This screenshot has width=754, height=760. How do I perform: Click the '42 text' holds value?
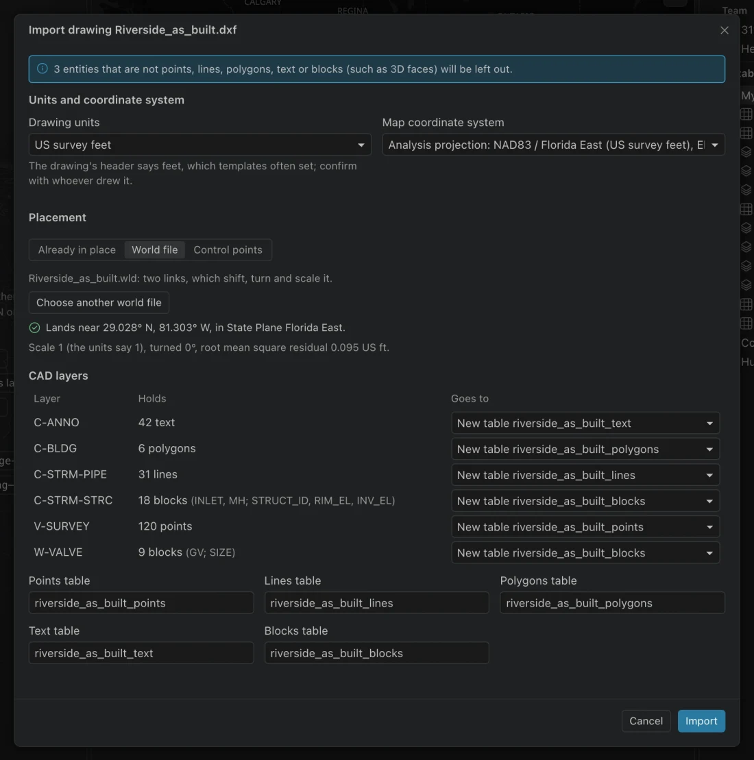[x=156, y=422]
